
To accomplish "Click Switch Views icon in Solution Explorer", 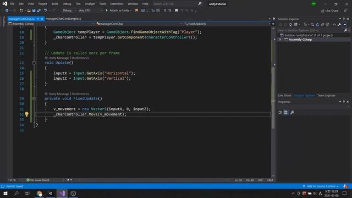I will point(296,24).
